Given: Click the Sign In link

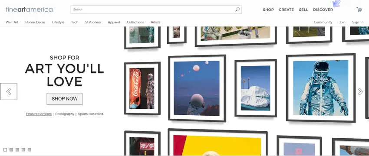Looking at the screenshot, I should click(x=358, y=22).
